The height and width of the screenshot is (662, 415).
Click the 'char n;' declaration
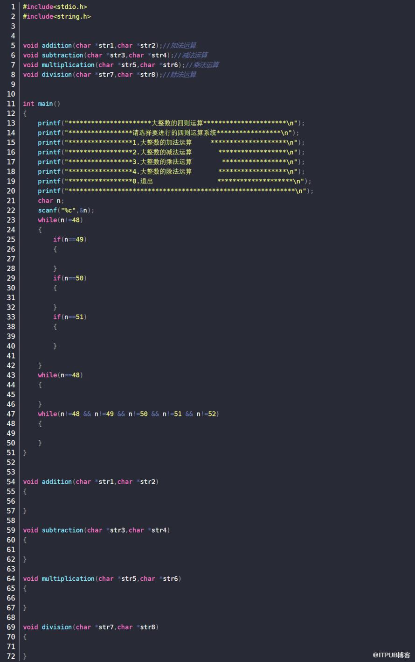(51, 201)
